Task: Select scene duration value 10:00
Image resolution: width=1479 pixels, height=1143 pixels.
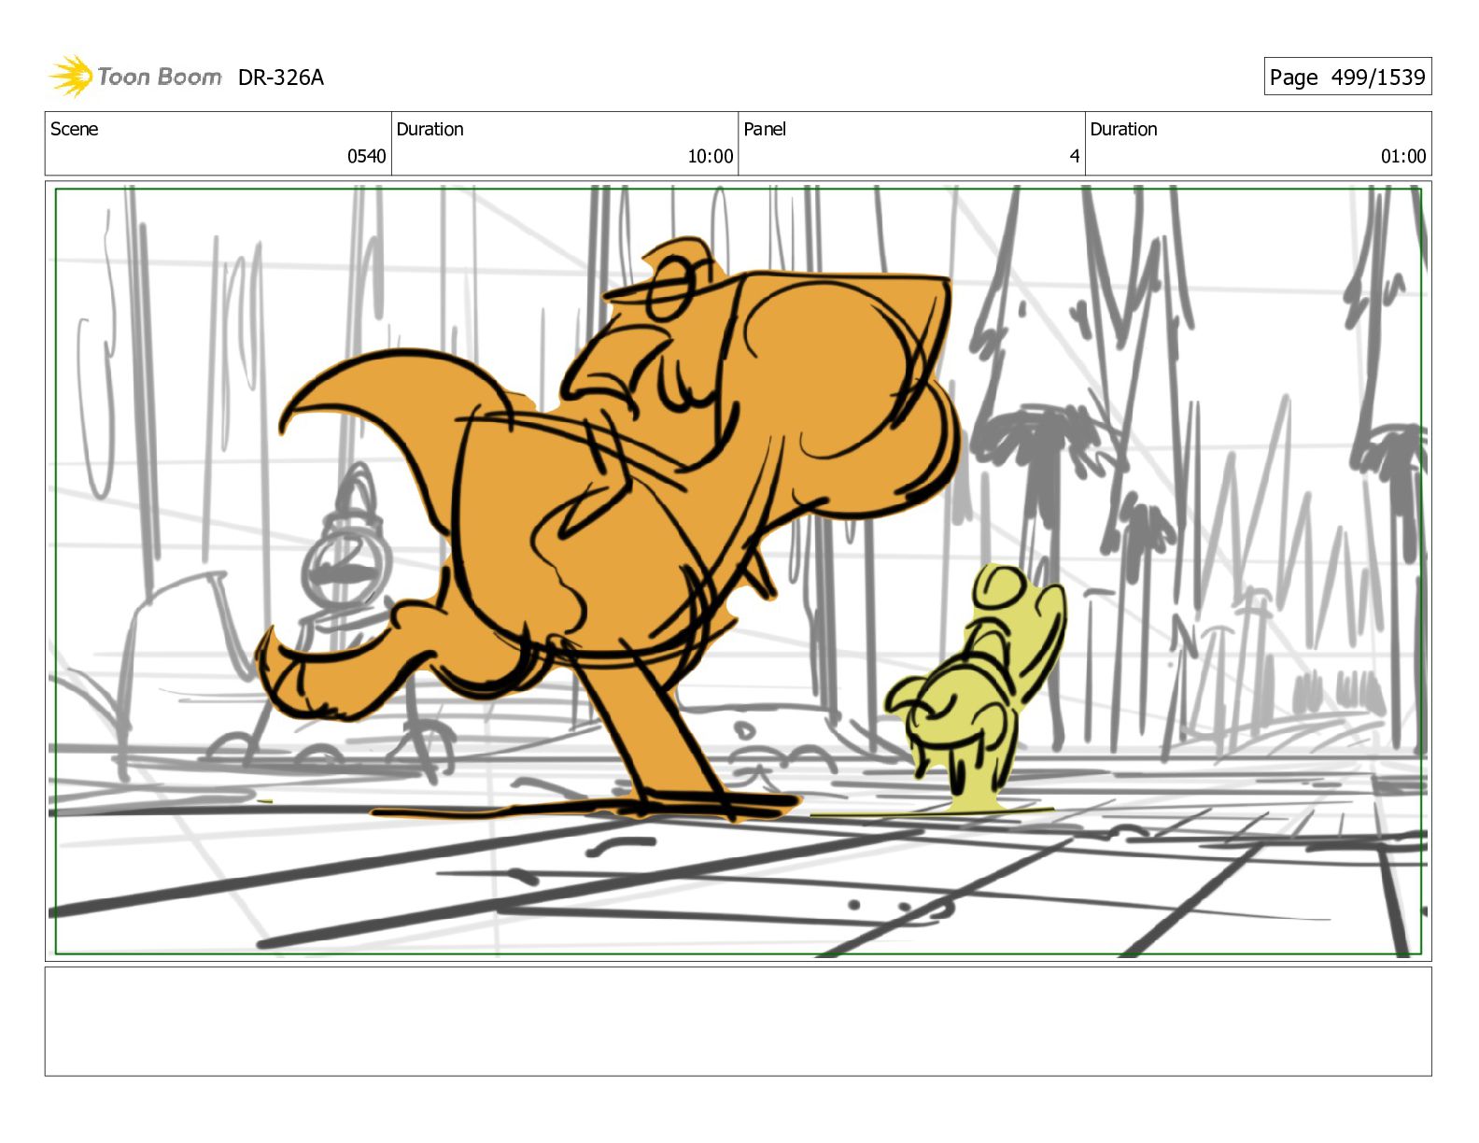Action: (x=710, y=156)
